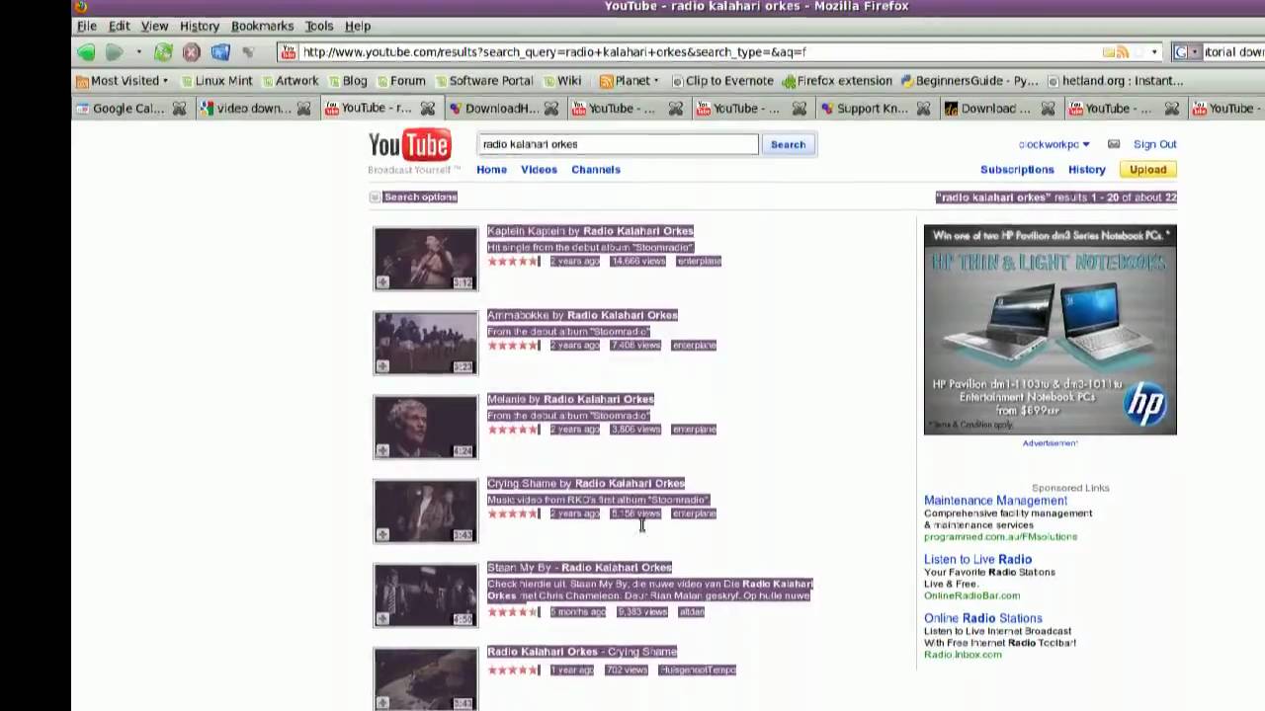
Task: Click the YouTube Search button
Action: pos(788,144)
